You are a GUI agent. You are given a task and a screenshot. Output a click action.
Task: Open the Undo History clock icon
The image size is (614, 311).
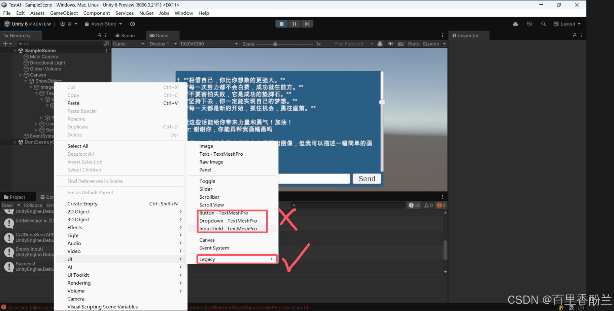[530, 24]
